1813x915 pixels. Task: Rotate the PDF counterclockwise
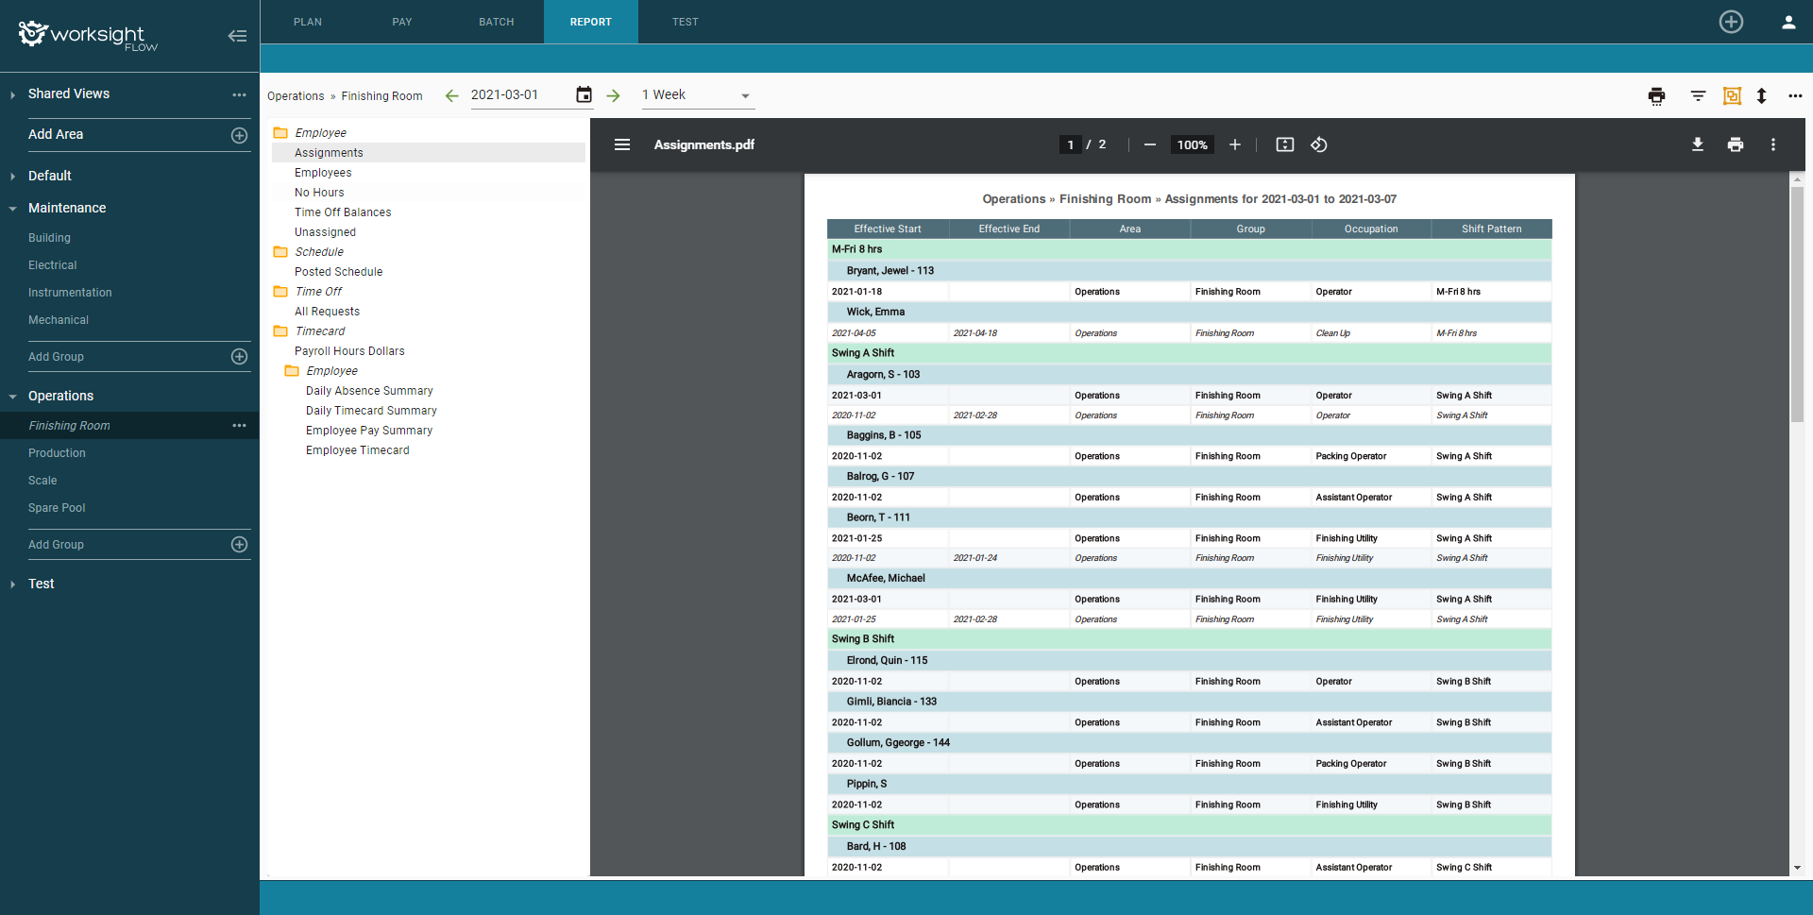pyautogui.click(x=1319, y=144)
